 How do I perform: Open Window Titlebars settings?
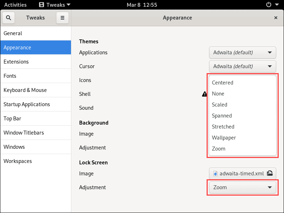pos(36,132)
